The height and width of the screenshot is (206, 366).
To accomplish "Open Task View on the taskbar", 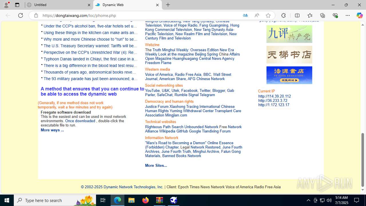I will point(103,200).
